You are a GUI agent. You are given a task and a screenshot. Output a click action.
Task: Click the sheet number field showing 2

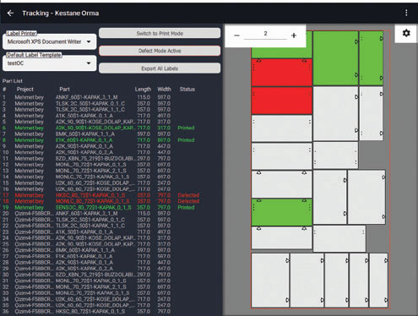(x=265, y=34)
